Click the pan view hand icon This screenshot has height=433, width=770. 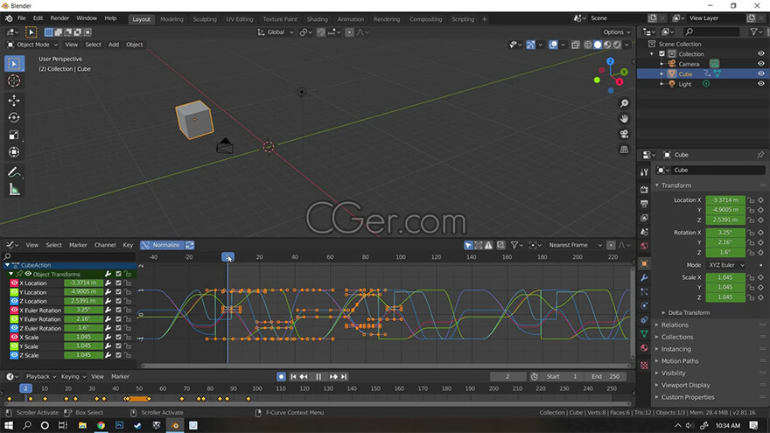tap(624, 119)
